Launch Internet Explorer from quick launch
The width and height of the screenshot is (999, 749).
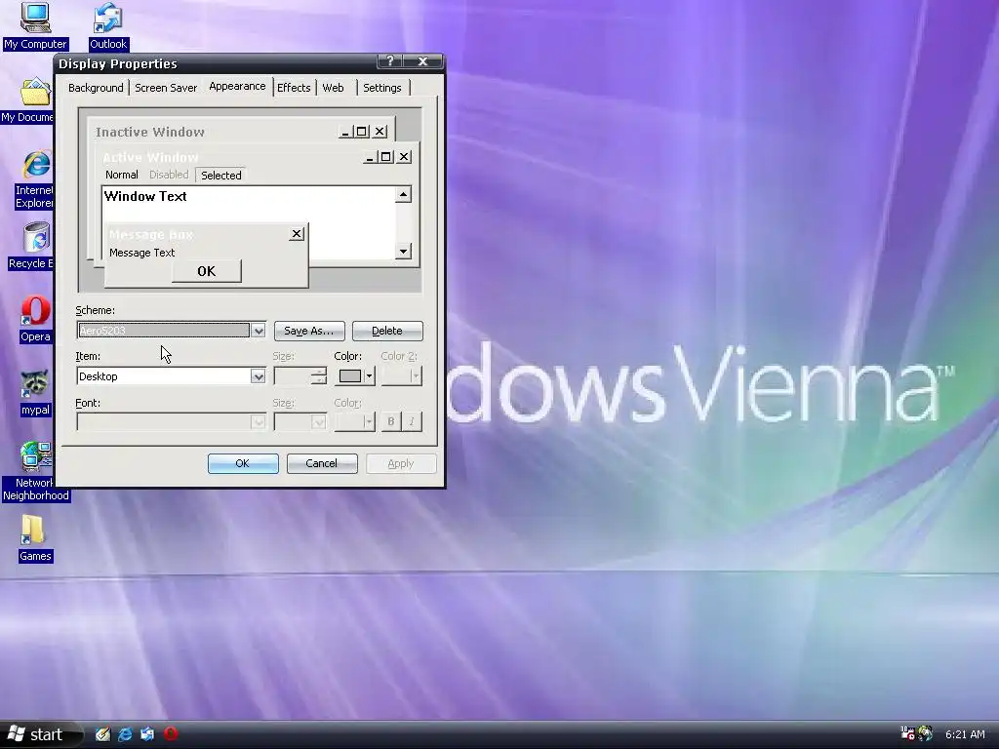[x=125, y=734]
